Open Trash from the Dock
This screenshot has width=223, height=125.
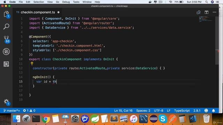coord(206,119)
